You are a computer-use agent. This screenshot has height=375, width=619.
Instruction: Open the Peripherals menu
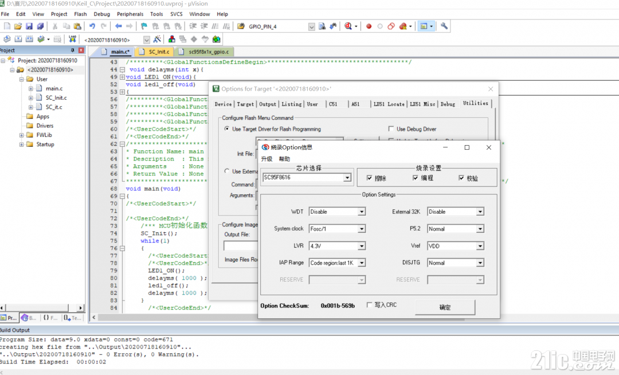(130, 14)
